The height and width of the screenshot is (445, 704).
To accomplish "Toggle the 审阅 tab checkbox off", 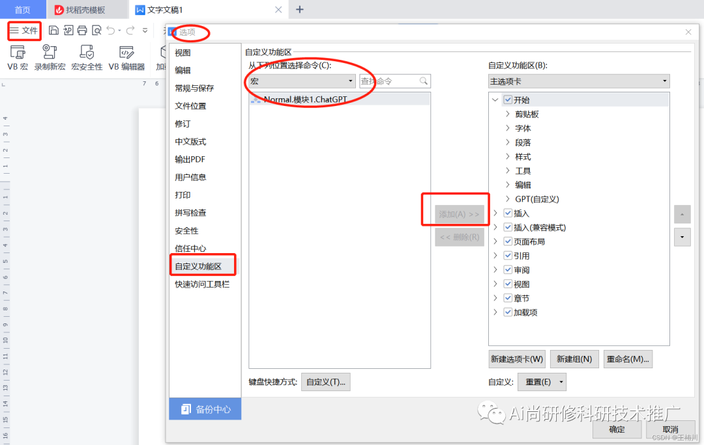I will click(x=507, y=269).
